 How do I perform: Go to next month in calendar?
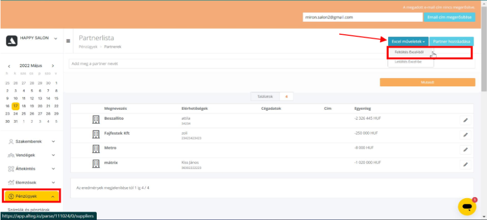(53, 66)
